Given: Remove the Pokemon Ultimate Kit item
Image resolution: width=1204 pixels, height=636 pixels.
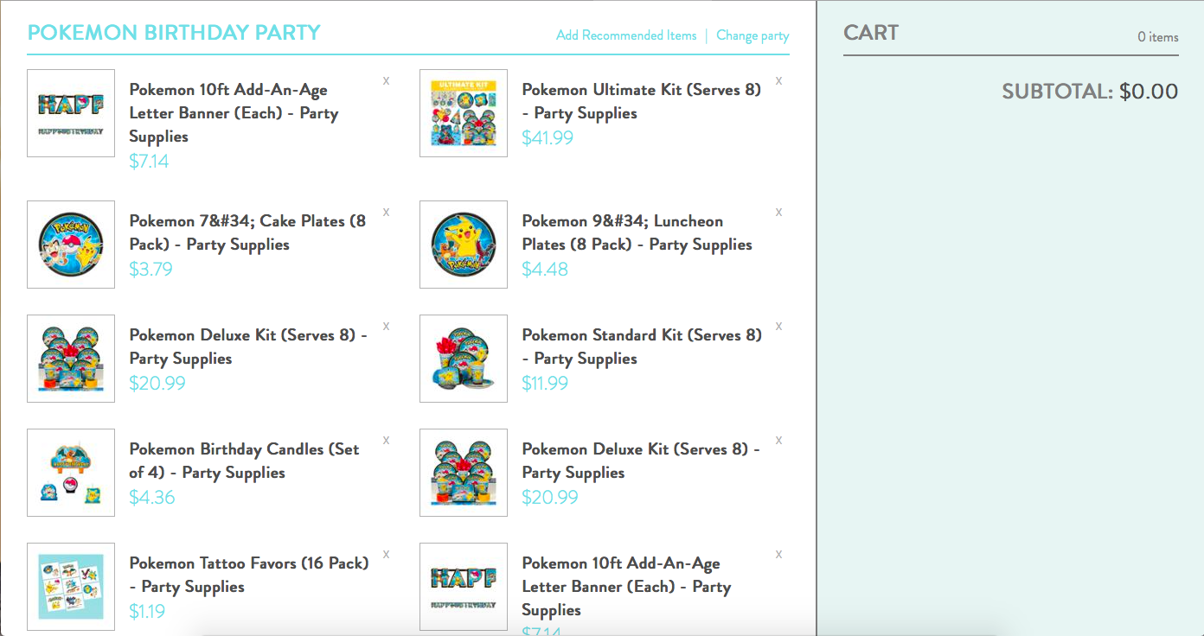Looking at the screenshot, I should [x=778, y=80].
